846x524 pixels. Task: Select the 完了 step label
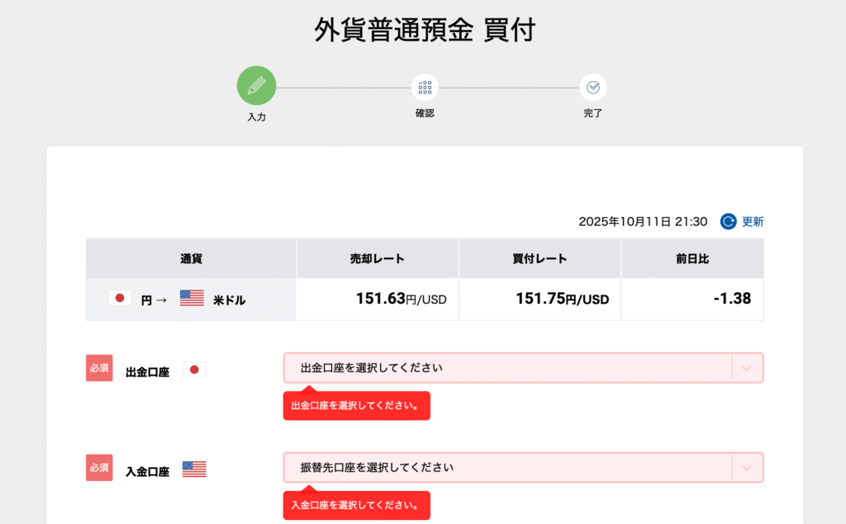click(592, 113)
